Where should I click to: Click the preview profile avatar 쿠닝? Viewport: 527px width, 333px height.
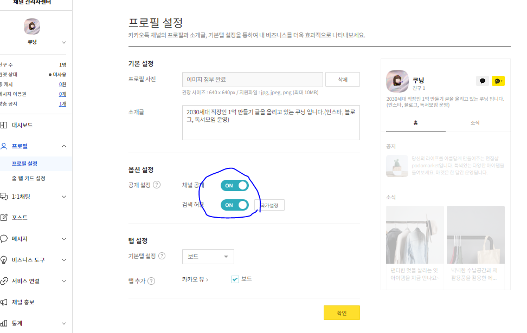point(397,81)
